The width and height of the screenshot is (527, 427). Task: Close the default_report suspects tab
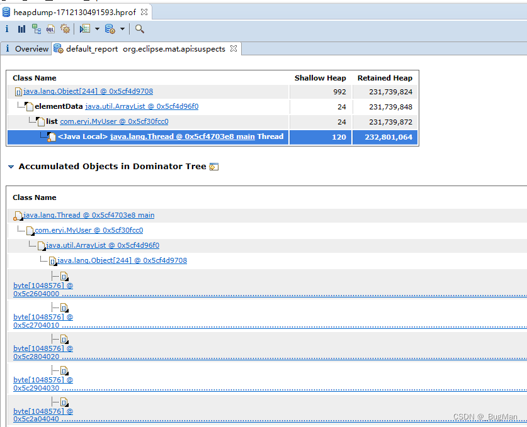(234, 48)
